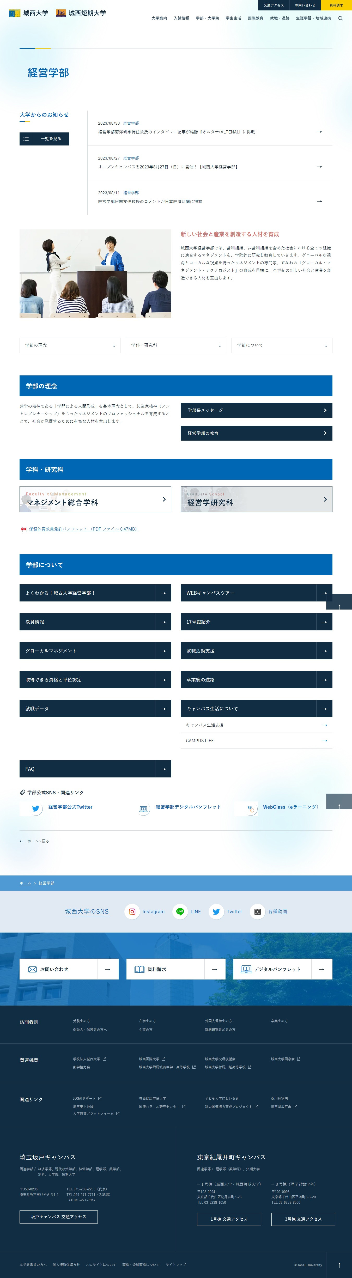Click Instagram icon in SNS section
Viewport: 352px width, 1278px height.
point(132,911)
